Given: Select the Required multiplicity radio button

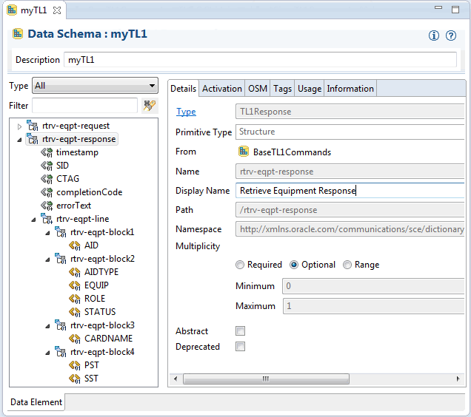Looking at the screenshot, I should coord(240,265).
